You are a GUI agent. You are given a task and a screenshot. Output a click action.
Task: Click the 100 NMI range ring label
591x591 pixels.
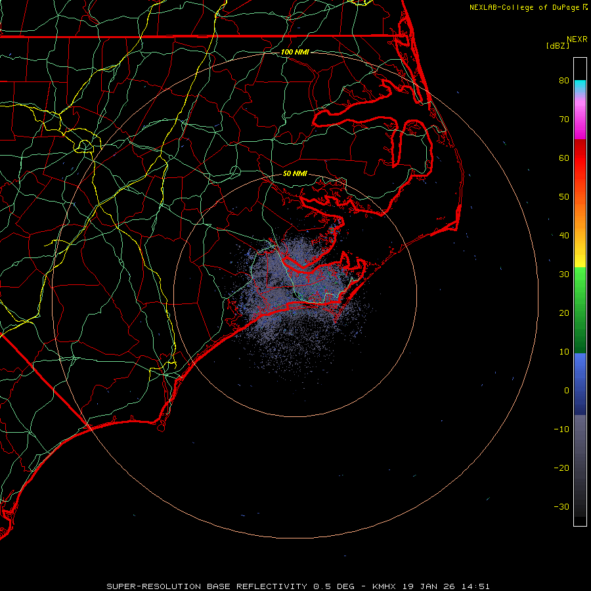(x=295, y=52)
